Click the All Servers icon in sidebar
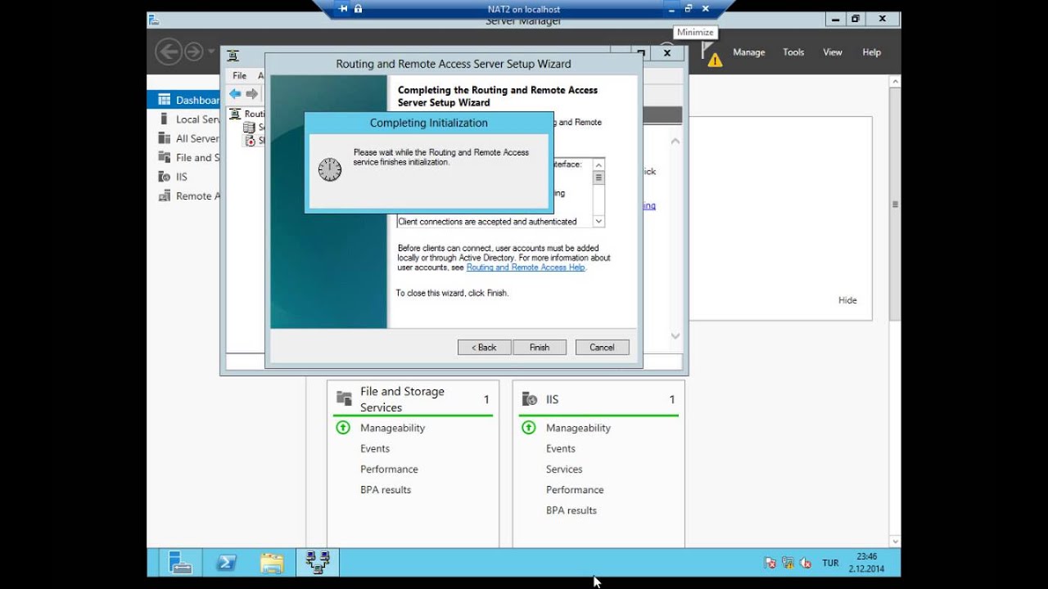This screenshot has width=1048, height=589. pyautogui.click(x=164, y=138)
